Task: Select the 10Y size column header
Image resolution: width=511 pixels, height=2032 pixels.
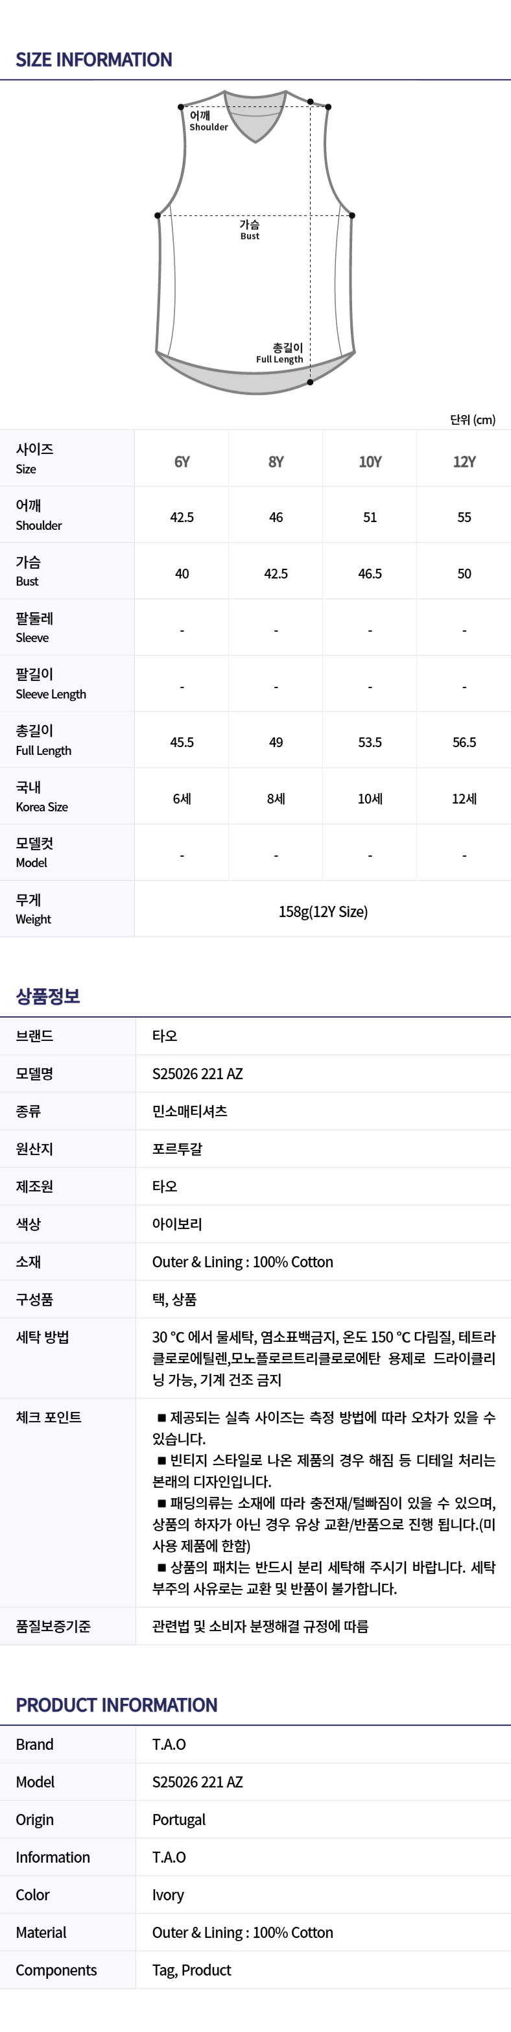Action: [370, 461]
